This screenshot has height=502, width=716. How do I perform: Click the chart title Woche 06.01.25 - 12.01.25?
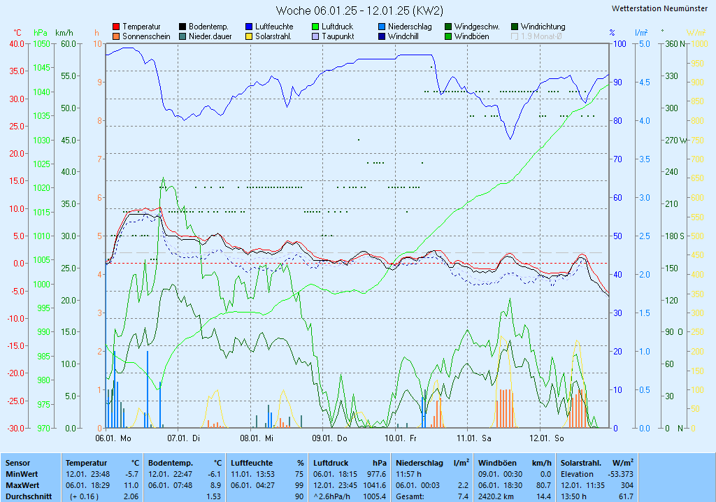click(x=359, y=10)
